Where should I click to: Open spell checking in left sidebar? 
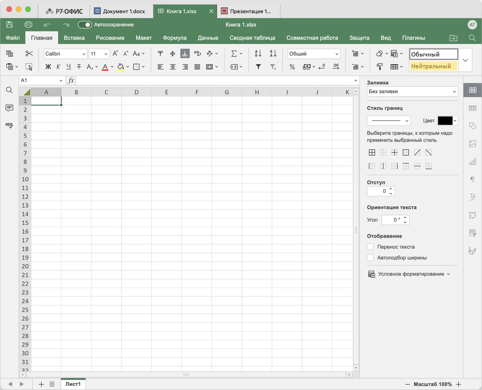[9, 125]
